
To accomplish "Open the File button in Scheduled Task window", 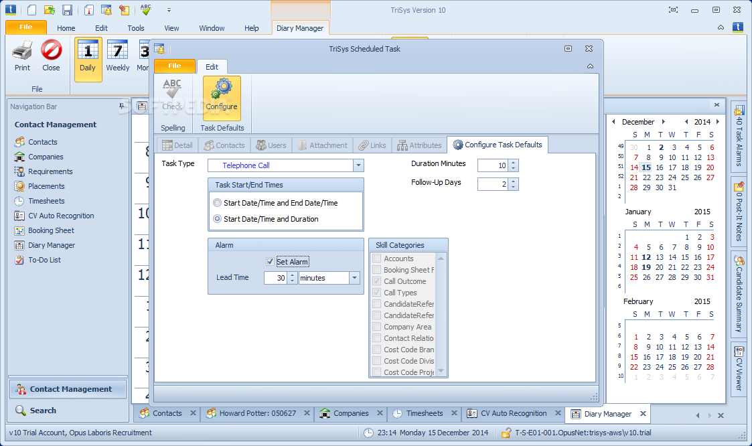I will tap(175, 66).
